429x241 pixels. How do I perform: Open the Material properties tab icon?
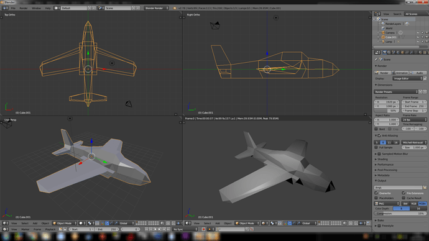[420, 52]
